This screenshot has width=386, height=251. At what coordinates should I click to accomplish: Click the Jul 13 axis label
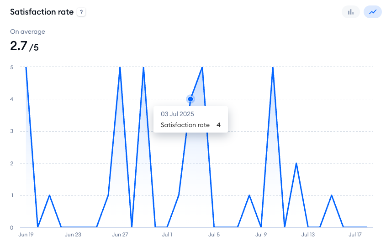308,235
